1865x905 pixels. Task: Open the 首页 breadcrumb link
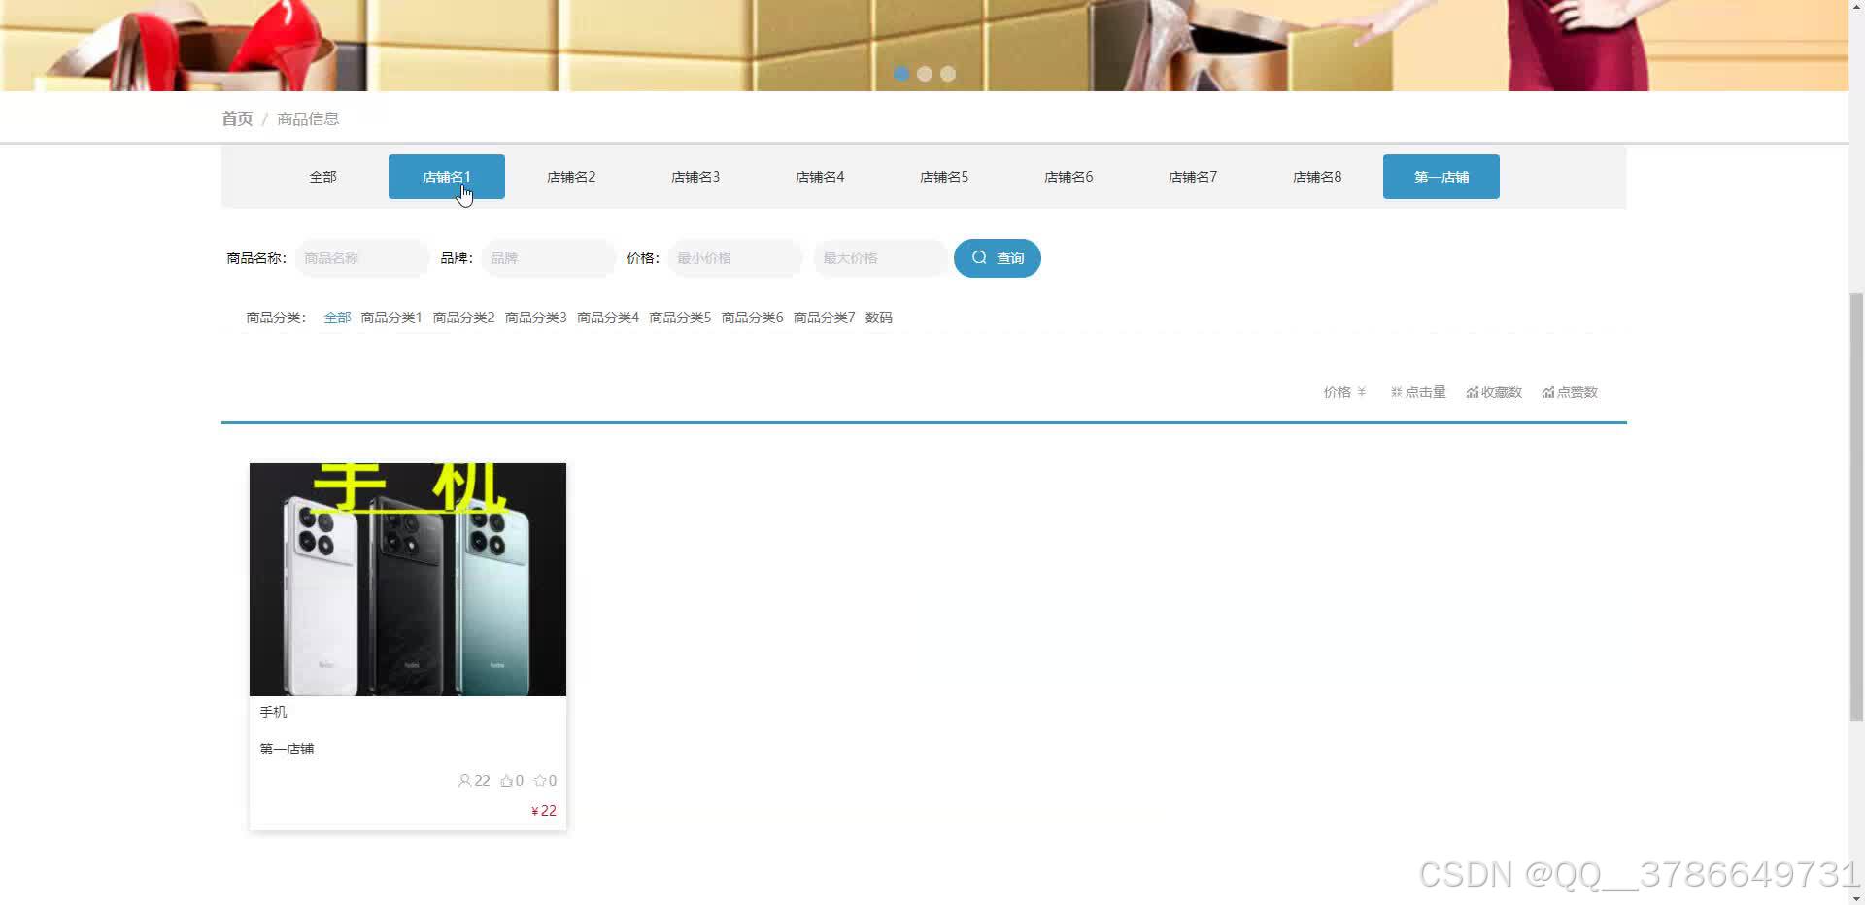click(236, 117)
